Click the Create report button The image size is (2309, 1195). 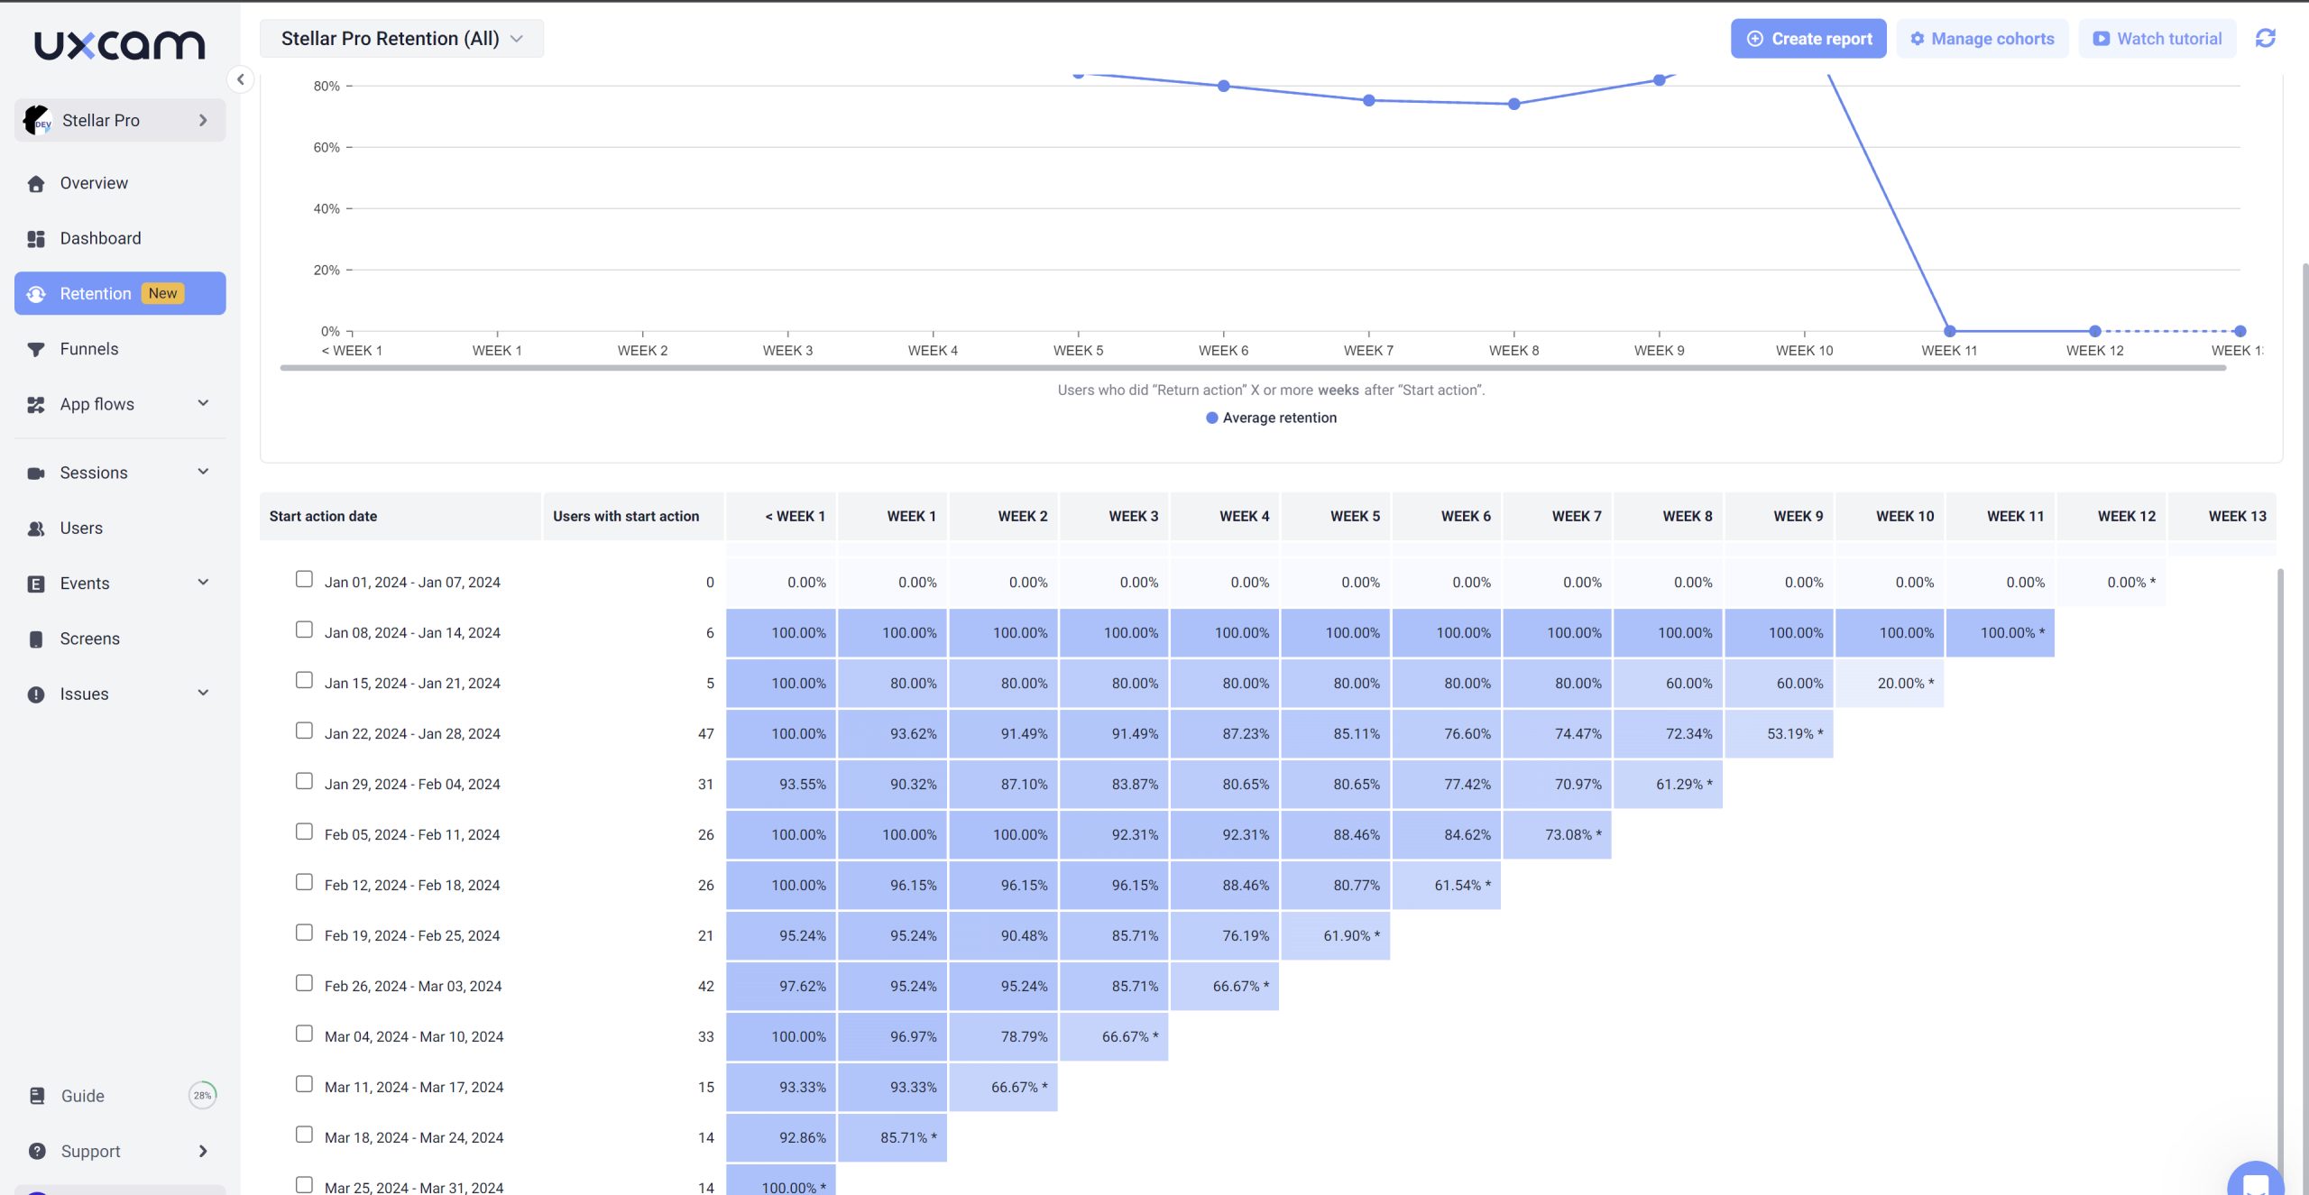click(x=1808, y=39)
